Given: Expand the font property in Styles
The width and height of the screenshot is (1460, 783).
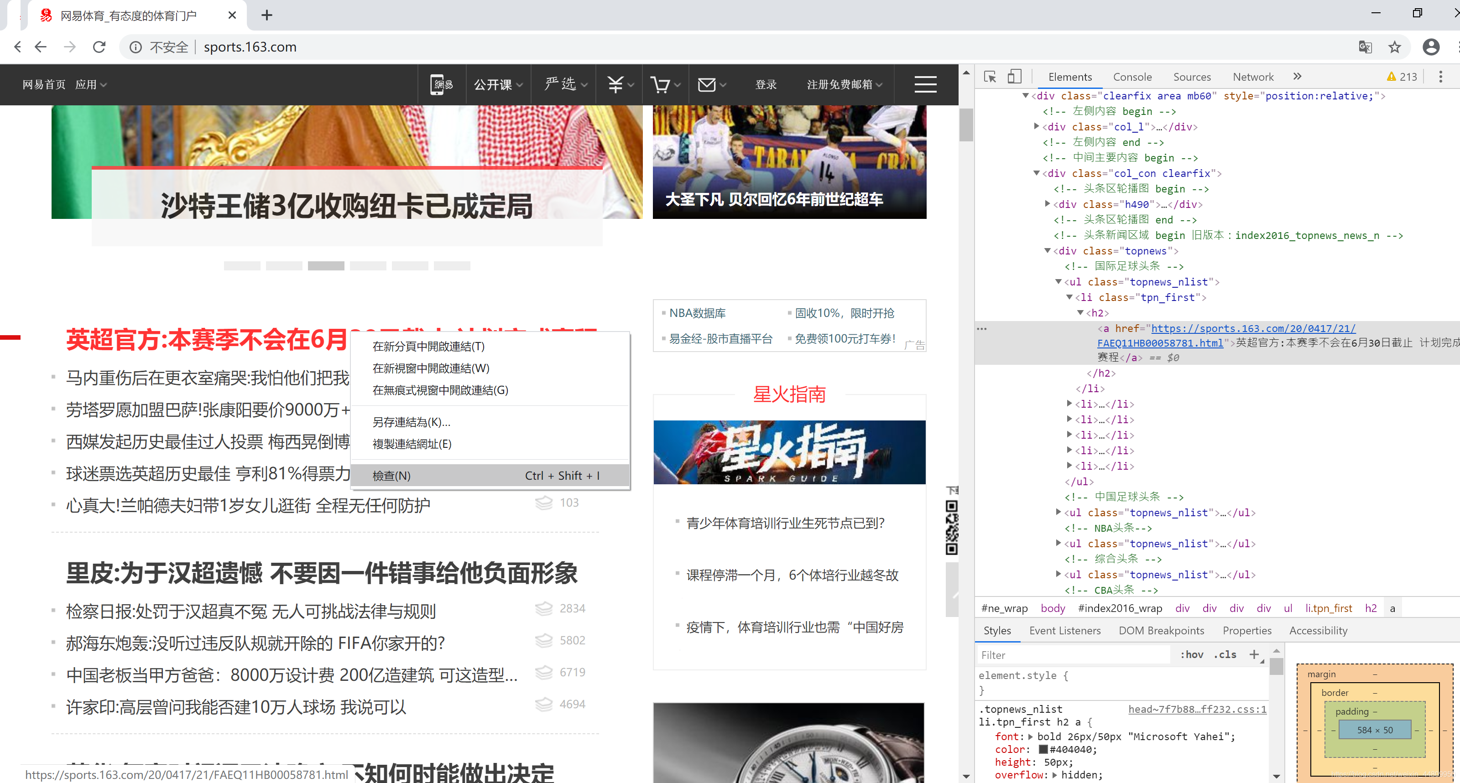Looking at the screenshot, I should 1030,736.
